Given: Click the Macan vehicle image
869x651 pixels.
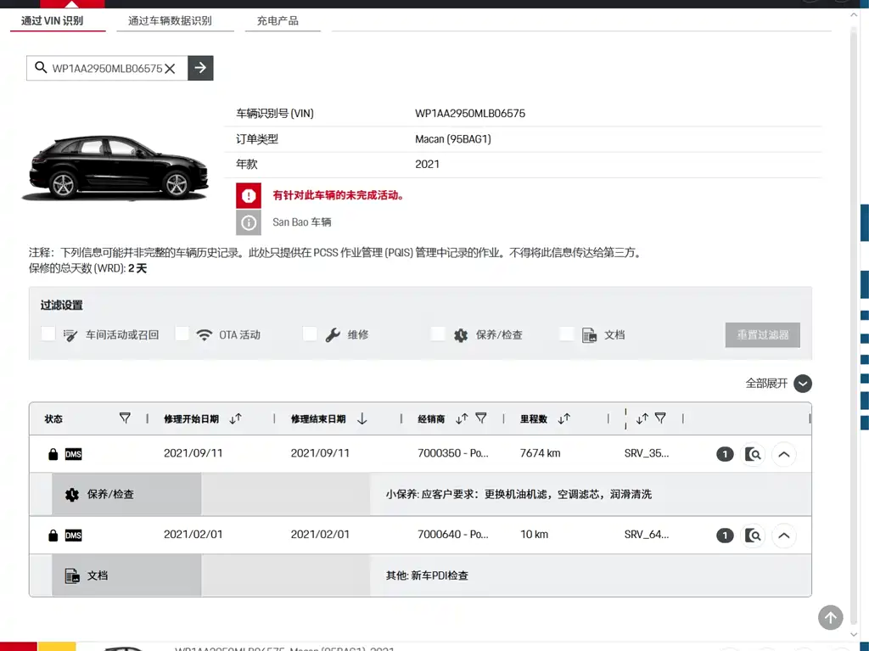Looking at the screenshot, I should 115,167.
